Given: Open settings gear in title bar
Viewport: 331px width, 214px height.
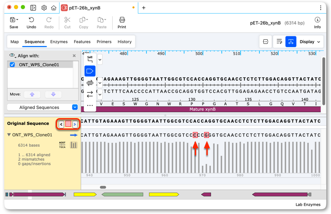Looking at the screenshot, I should pyautogui.click(x=44, y=8).
